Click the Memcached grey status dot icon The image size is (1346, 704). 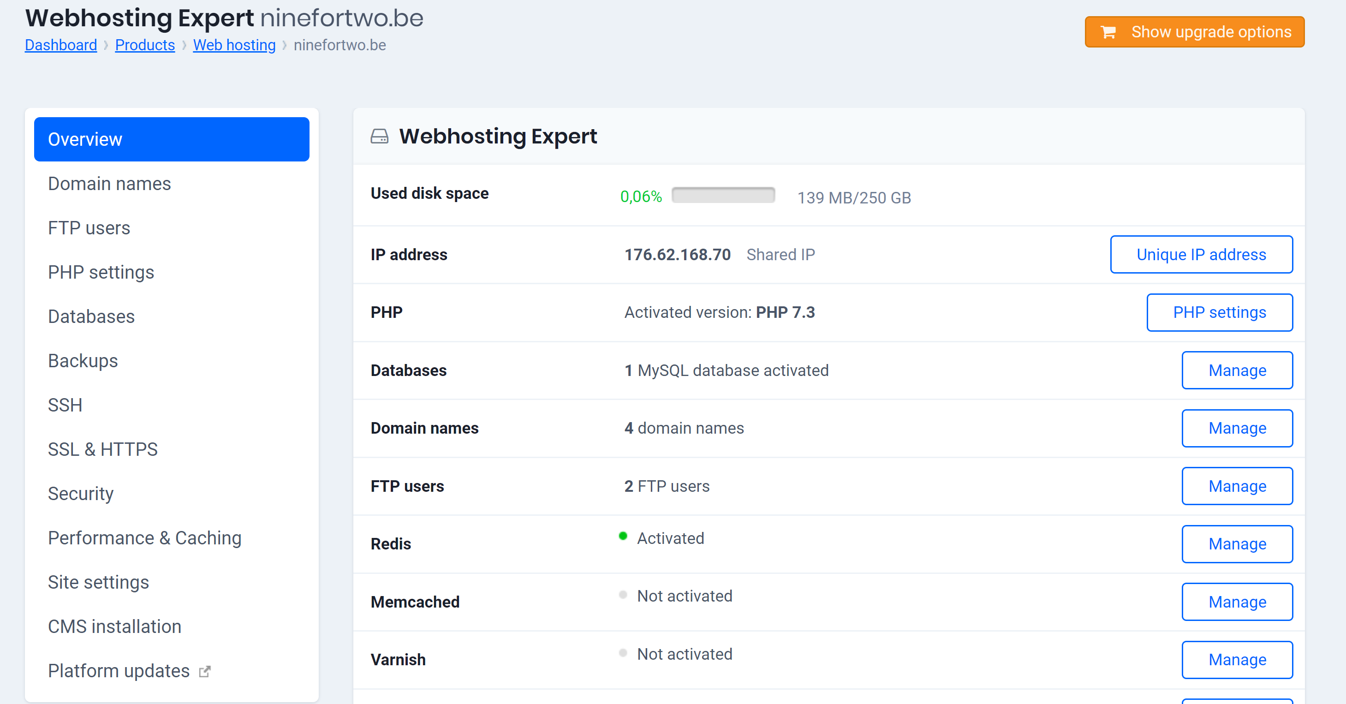pyautogui.click(x=622, y=595)
